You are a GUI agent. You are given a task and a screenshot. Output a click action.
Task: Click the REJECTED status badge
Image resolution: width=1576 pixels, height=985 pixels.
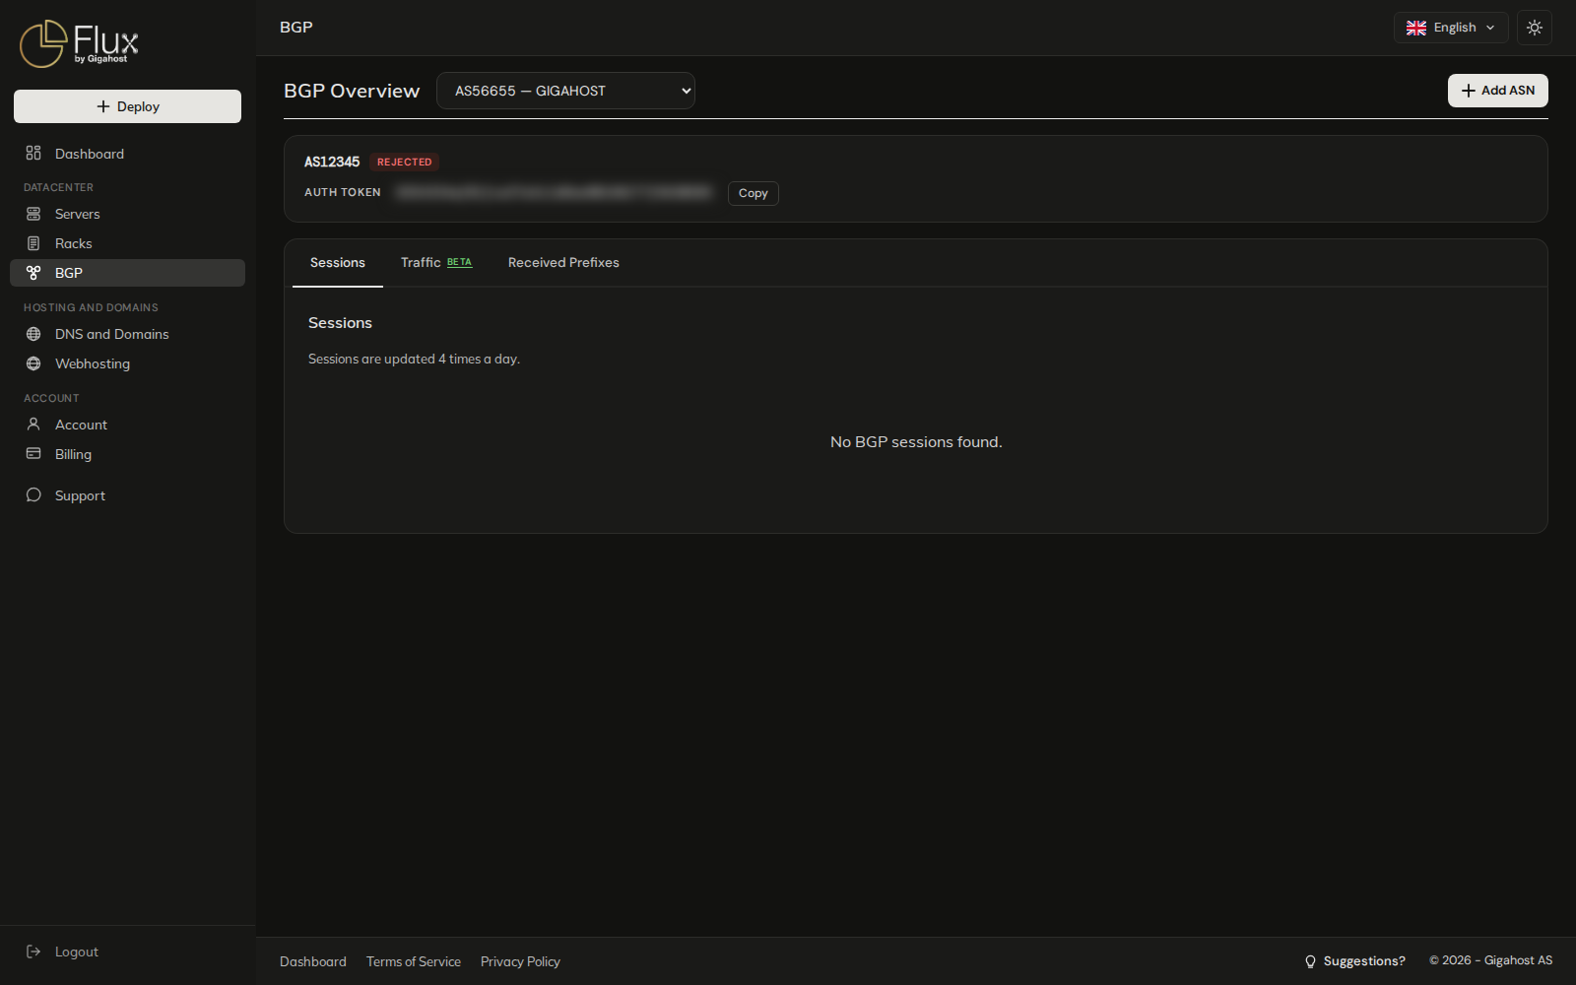click(x=404, y=162)
